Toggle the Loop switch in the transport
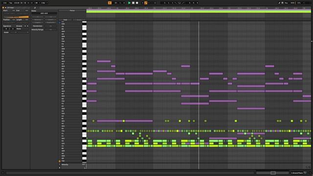 tap(179, 3)
